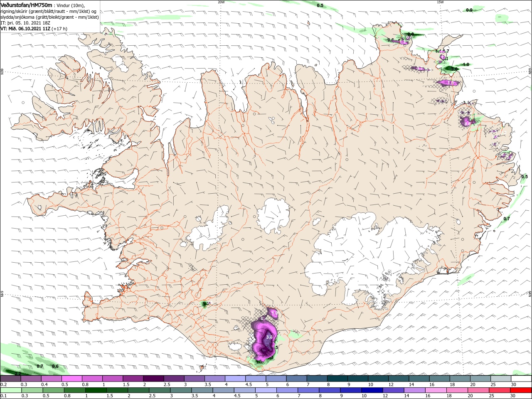Viewport: 532px width, 399px height.
Task: Click the pale grey swatch labeled 25, upper legend
Action: (501, 378)
